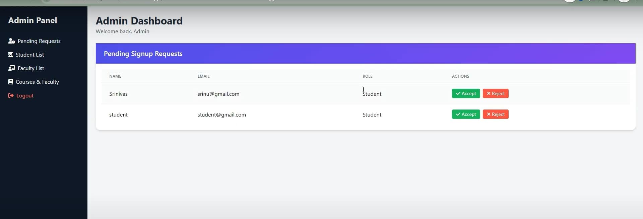Screen dimensions: 643x219
Task: Click the Pending Signup Requests banner
Action: (143, 54)
